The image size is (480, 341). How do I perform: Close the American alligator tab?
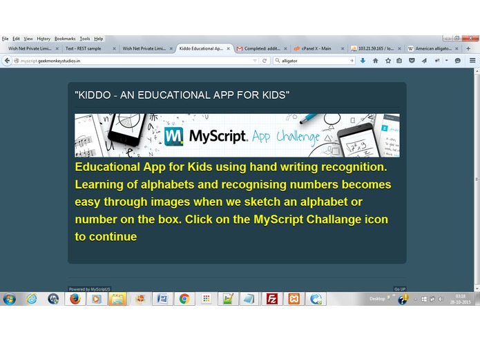coord(457,48)
